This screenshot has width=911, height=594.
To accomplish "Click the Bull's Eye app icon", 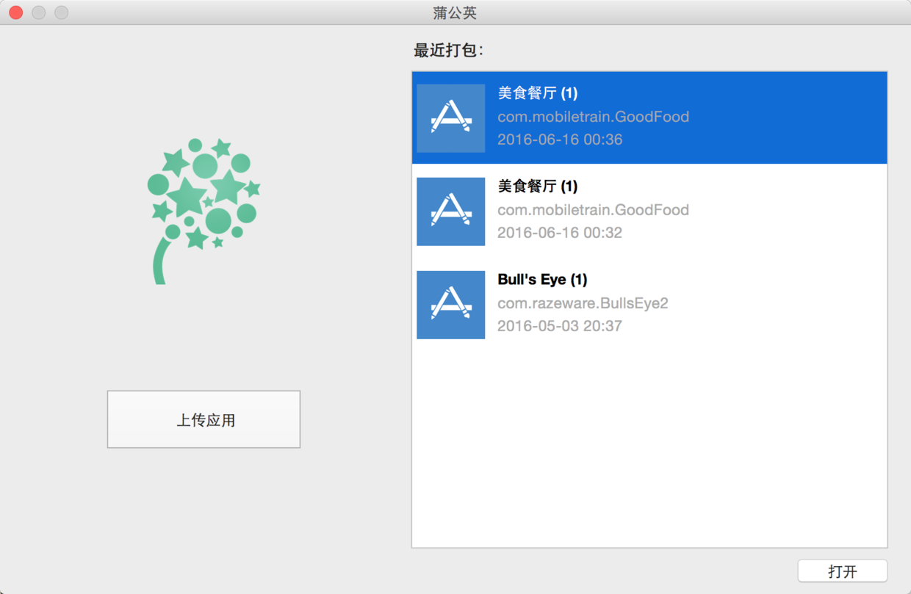I will pyautogui.click(x=450, y=305).
